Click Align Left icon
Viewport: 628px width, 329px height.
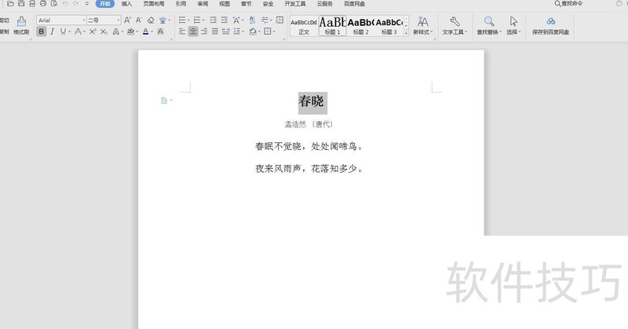coord(182,31)
